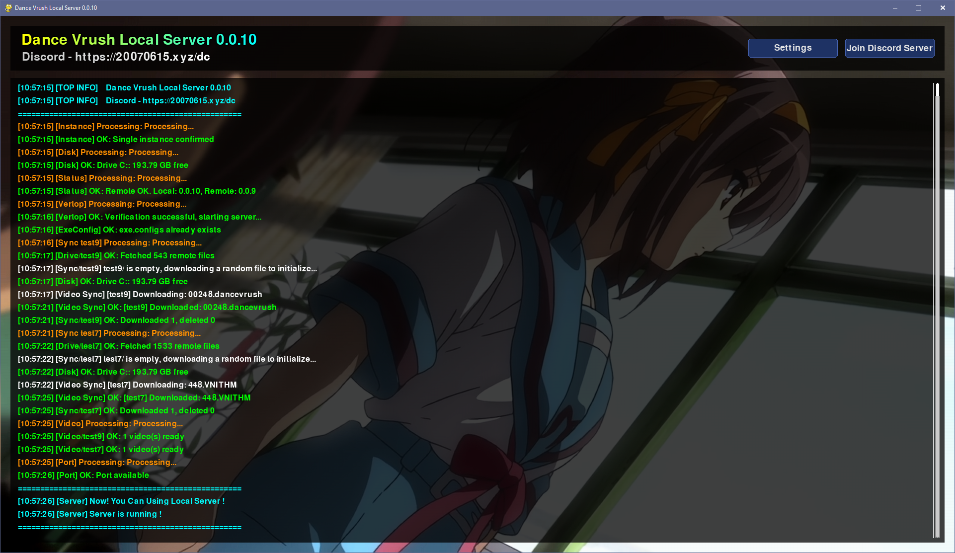The width and height of the screenshot is (955, 553).
Task: Click the TOP INFO log line with Discord URL
Action: point(127,101)
